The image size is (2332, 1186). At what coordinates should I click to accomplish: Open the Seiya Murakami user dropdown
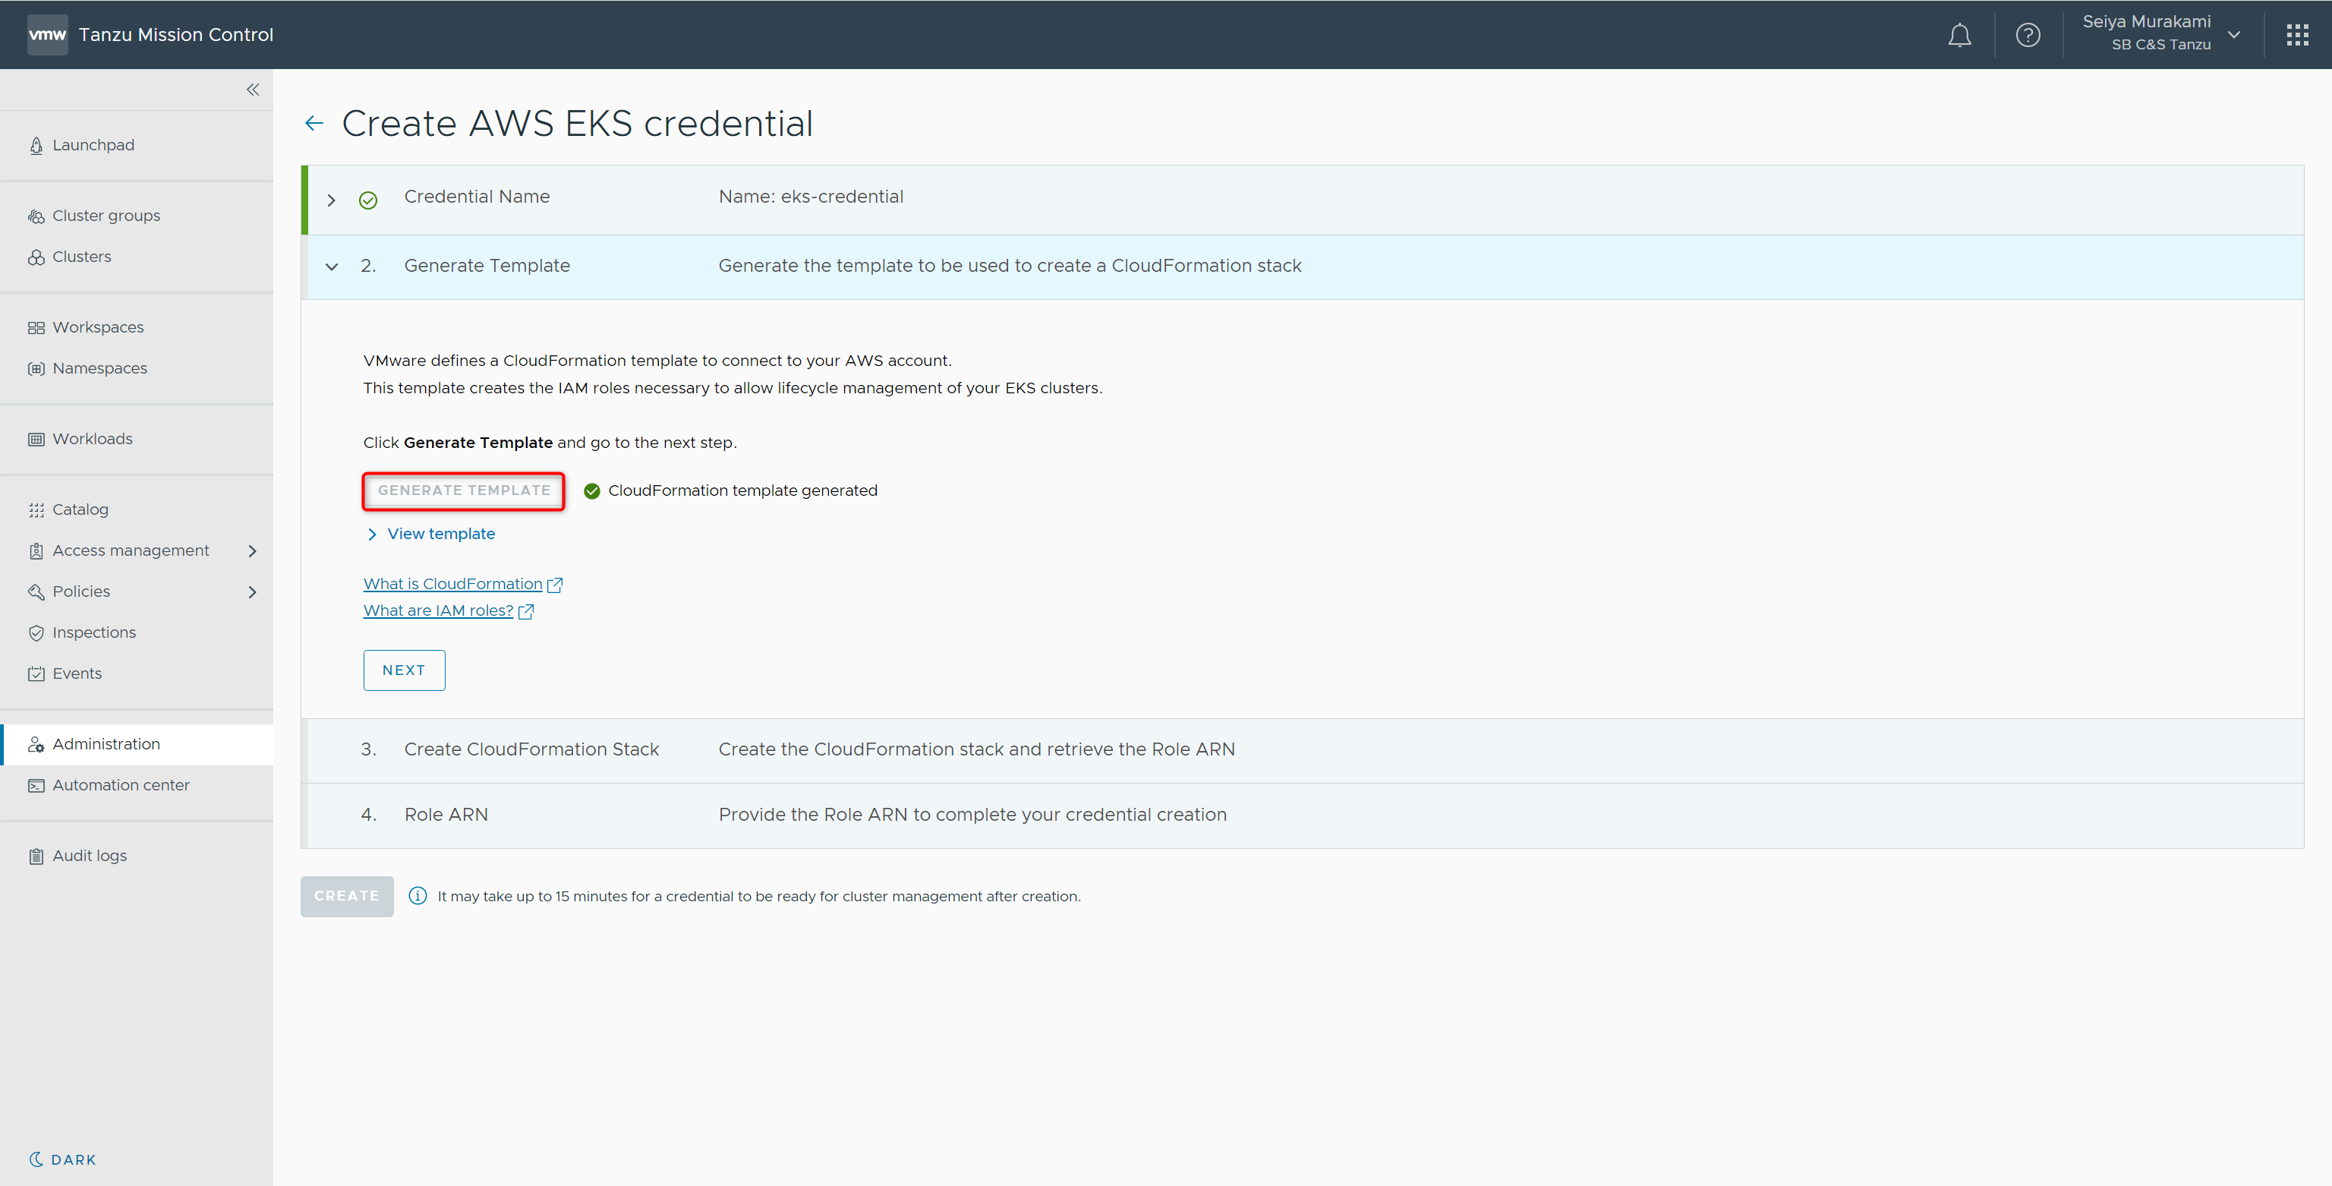[2233, 36]
